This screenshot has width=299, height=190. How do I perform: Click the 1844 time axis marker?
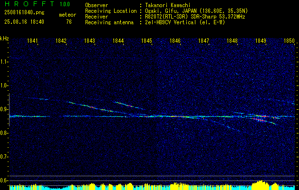tap(118, 40)
